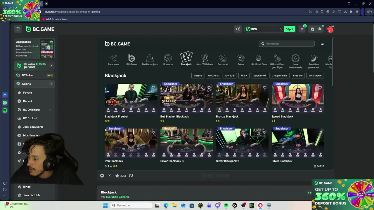
Task: Click the green Dépôt button
Action: pyautogui.click(x=289, y=29)
